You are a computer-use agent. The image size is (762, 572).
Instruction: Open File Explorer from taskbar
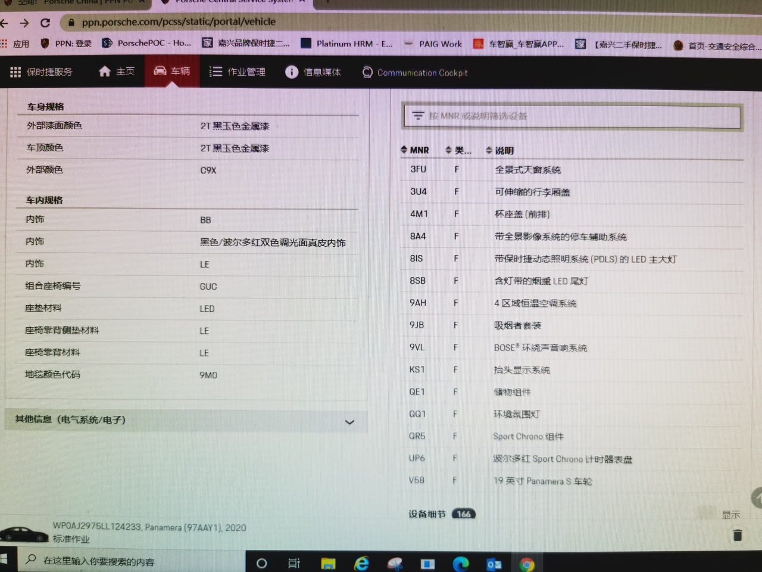(328, 563)
